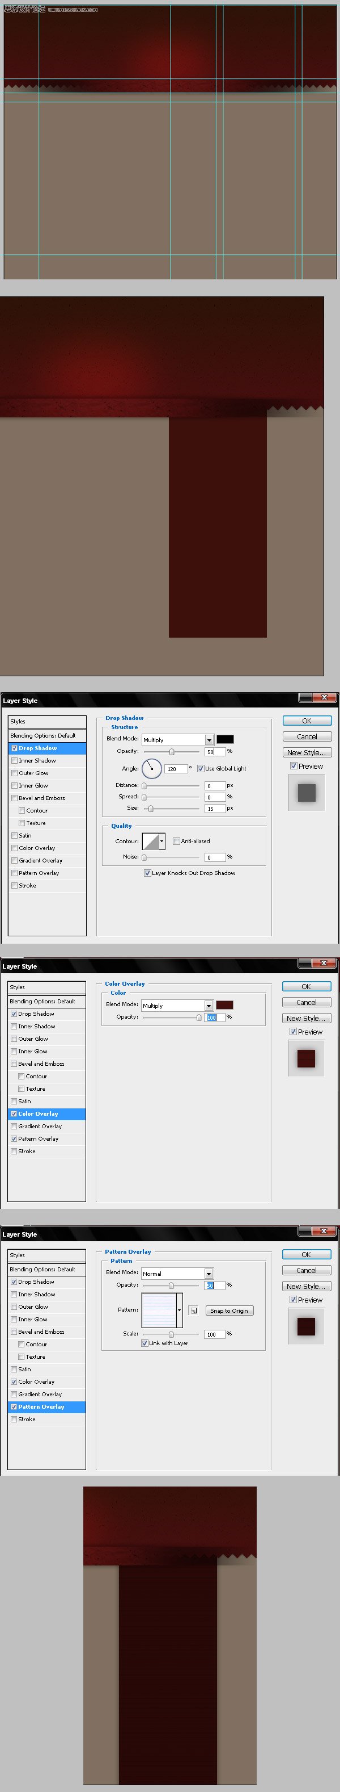Click Drop Shadow Opacity field showing 50

tap(215, 751)
